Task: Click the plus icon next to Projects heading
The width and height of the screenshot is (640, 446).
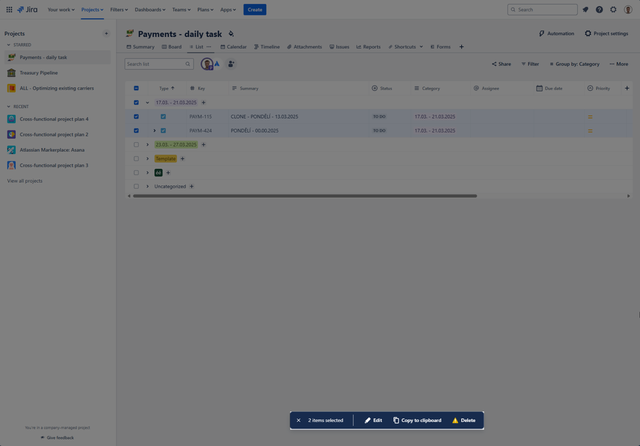Action: [x=106, y=33]
